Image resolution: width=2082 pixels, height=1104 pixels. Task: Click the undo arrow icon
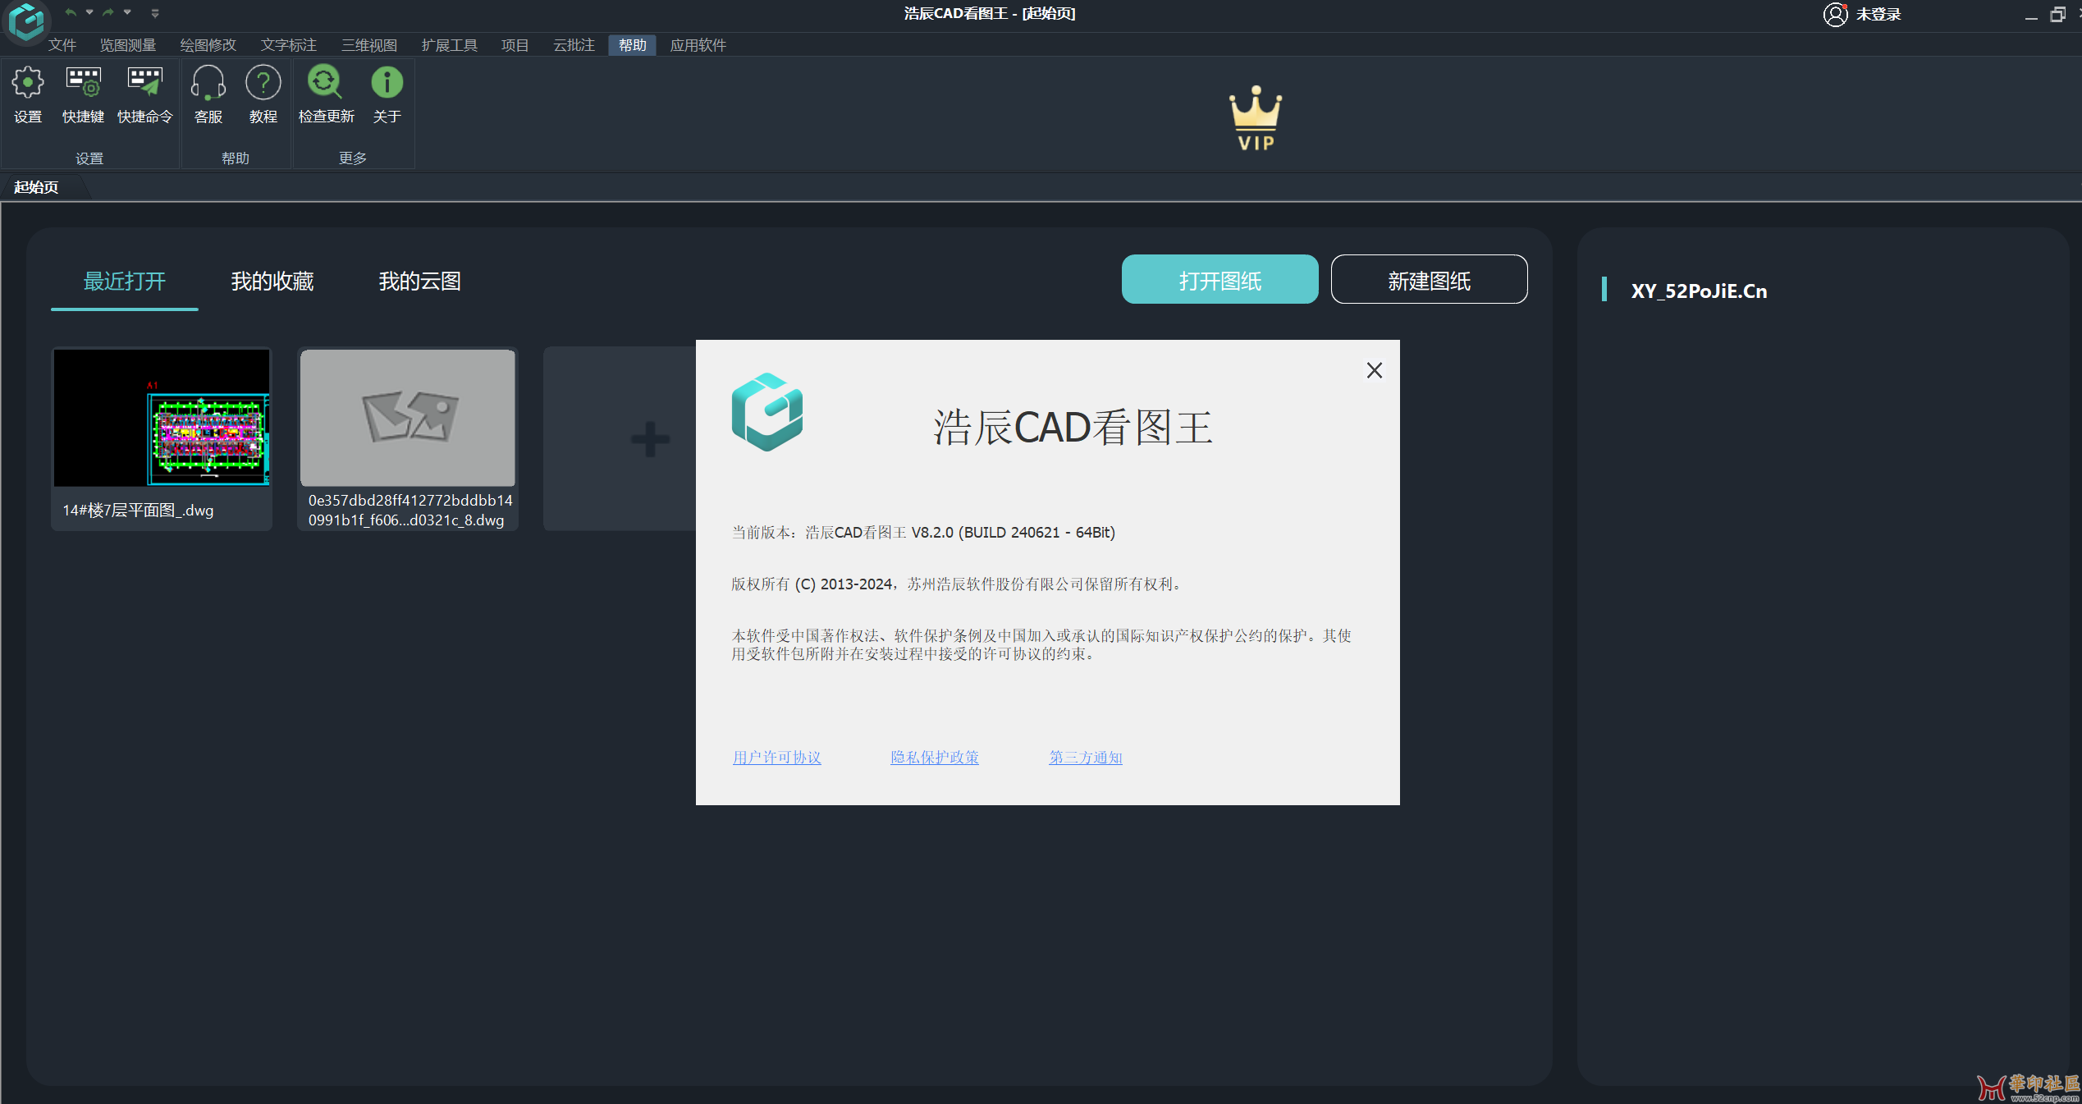[71, 12]
